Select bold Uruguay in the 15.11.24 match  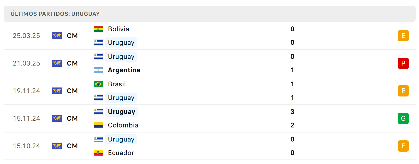[121, 112]
